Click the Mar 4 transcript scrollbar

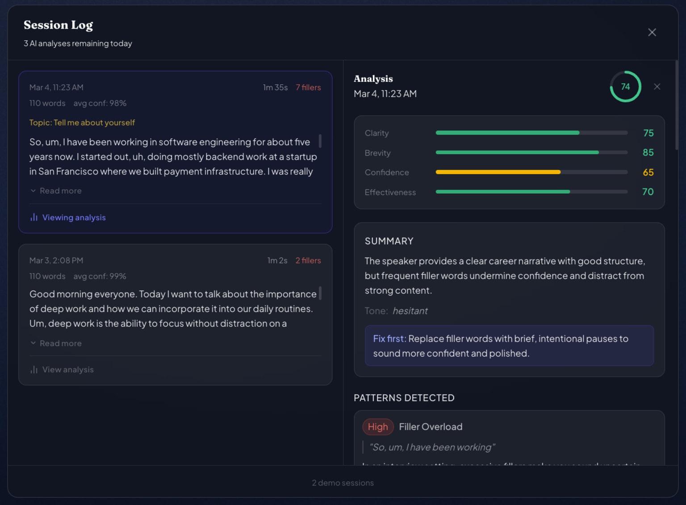320,141
